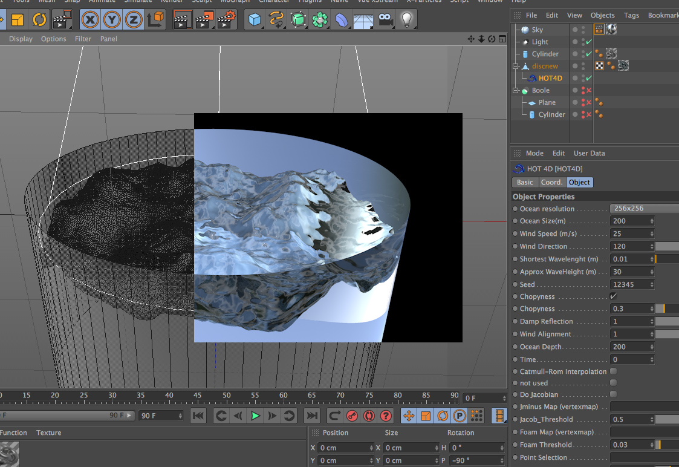Open the Objects menu in Object Manager
This screenshot has height=467, width=679.
[602, 15]
